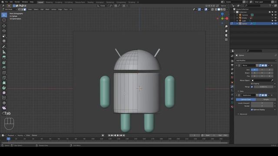Switch to face select mode

coord(25,10)
